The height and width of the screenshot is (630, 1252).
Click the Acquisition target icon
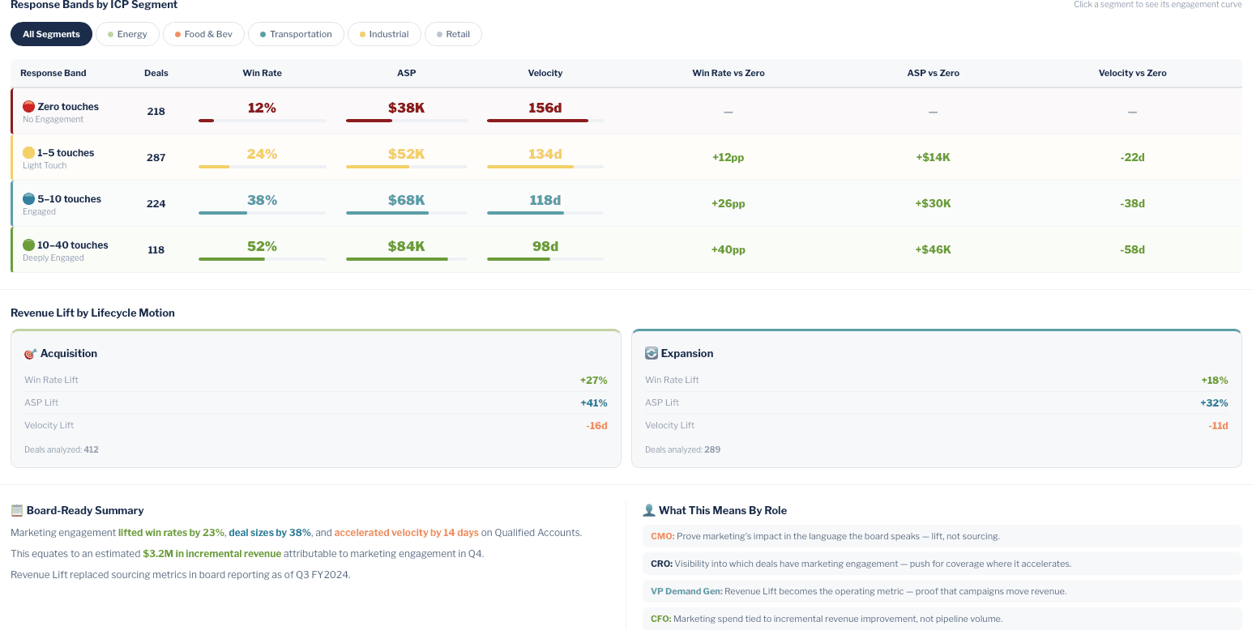coord(29,353)
